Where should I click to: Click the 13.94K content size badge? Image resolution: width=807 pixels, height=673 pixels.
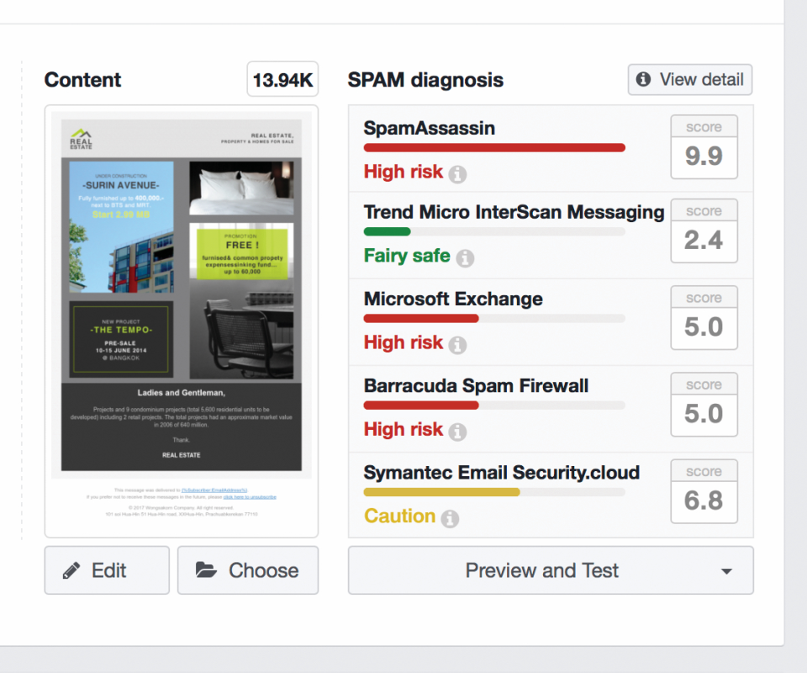(x=282, y=79)
